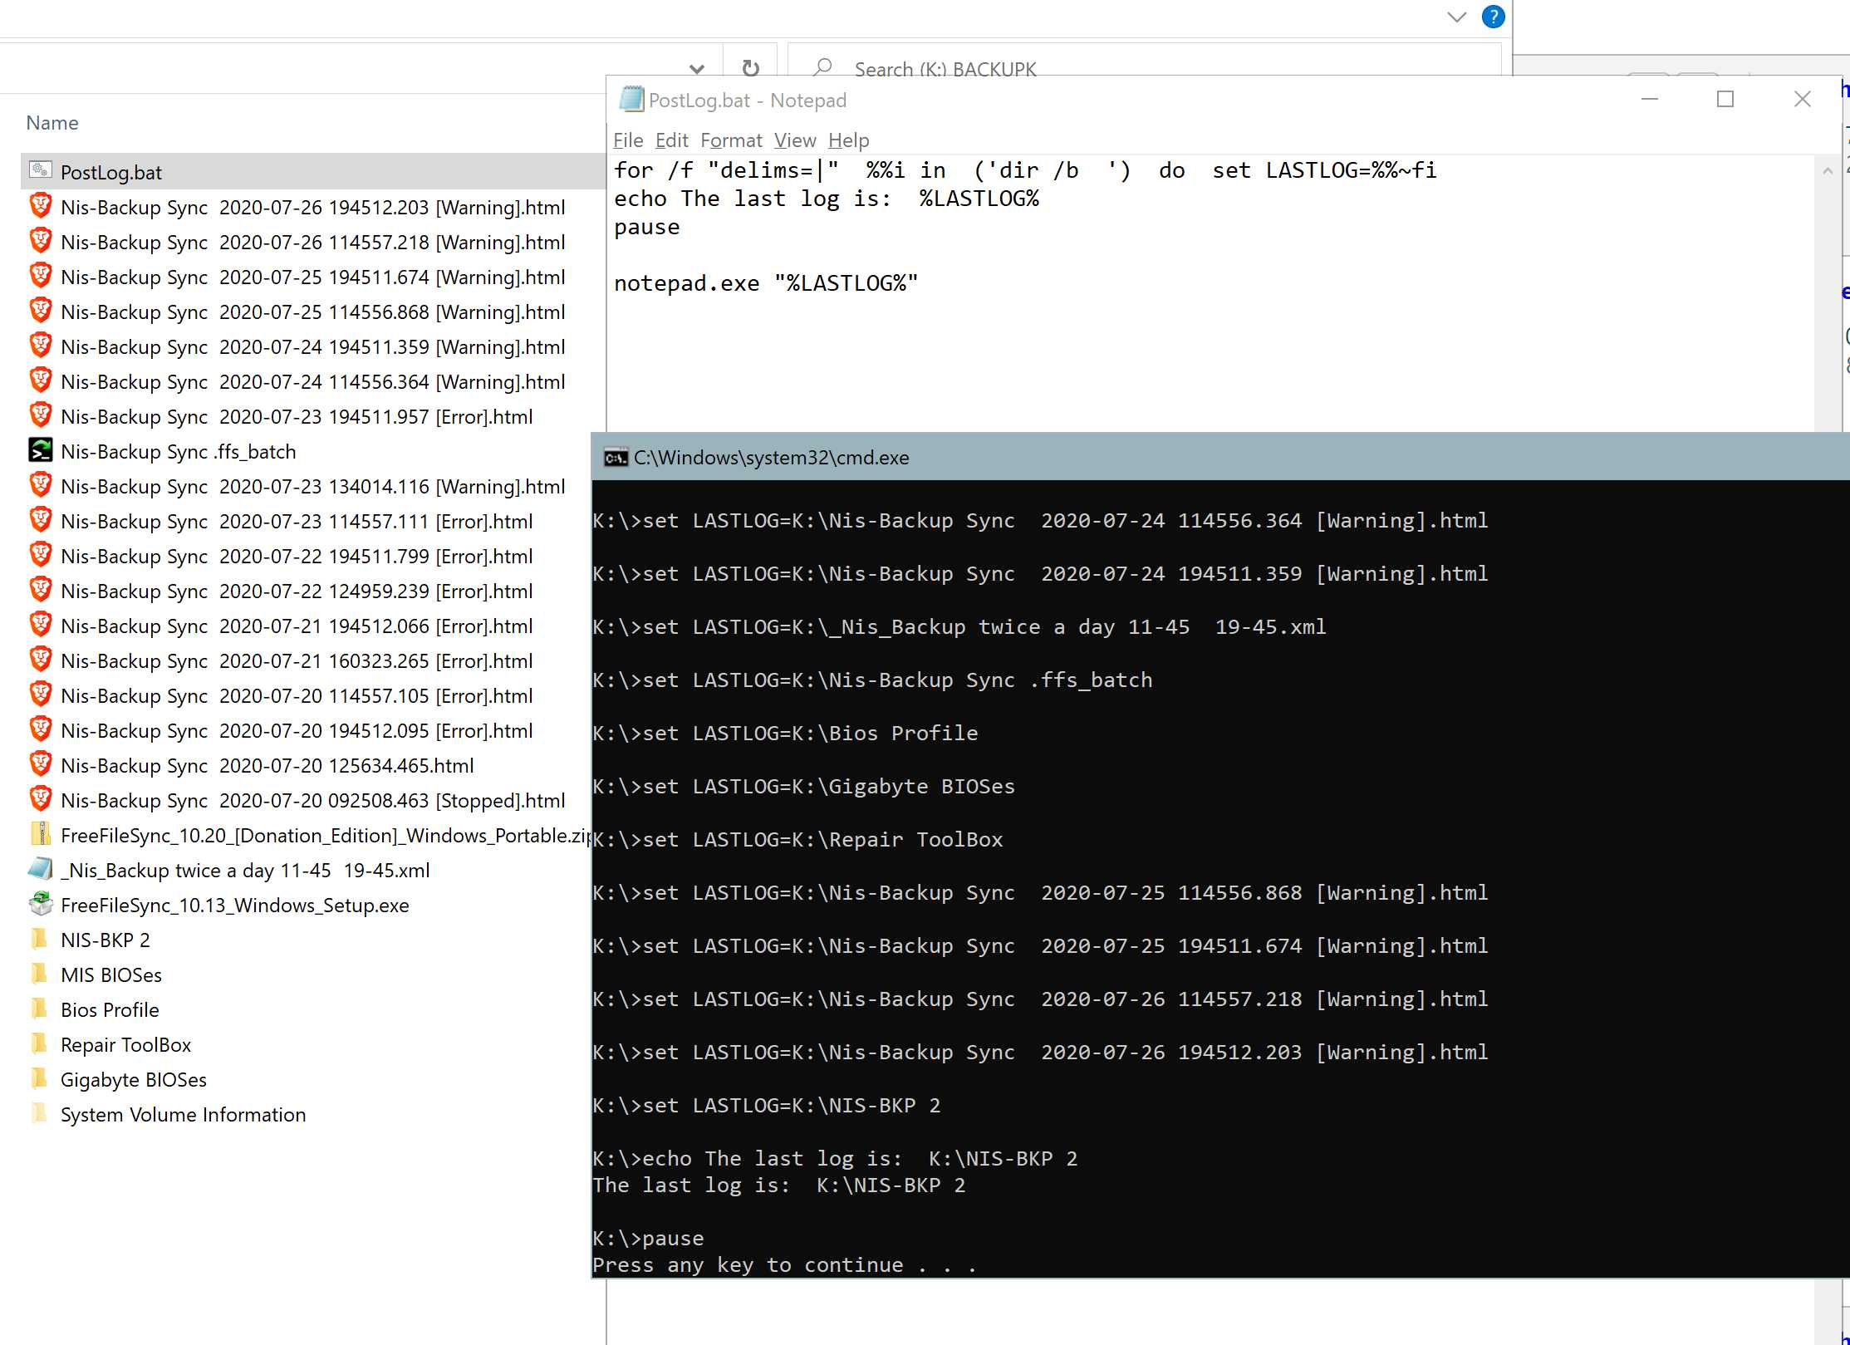The width and height of the screenshot is (1850, 1345).
Task: Click the Gigabyte BIOSes folder icon
Action: [39, 1078]
